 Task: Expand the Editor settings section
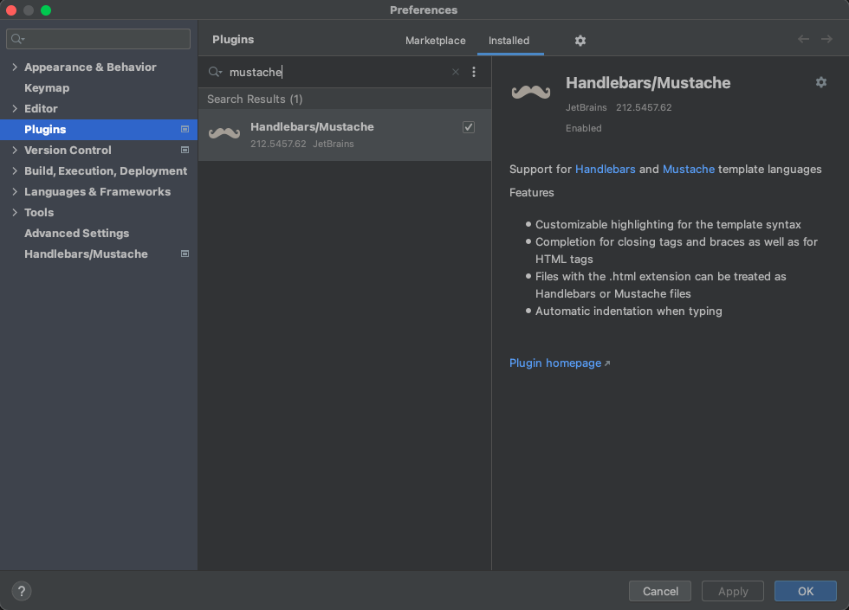[15, 109]
